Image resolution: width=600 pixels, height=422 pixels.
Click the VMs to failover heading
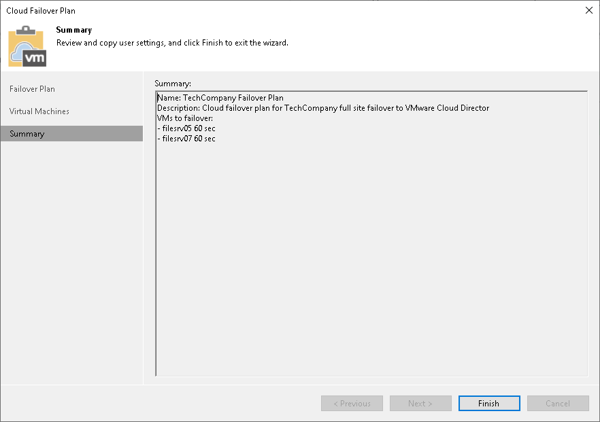click(184, 118)
